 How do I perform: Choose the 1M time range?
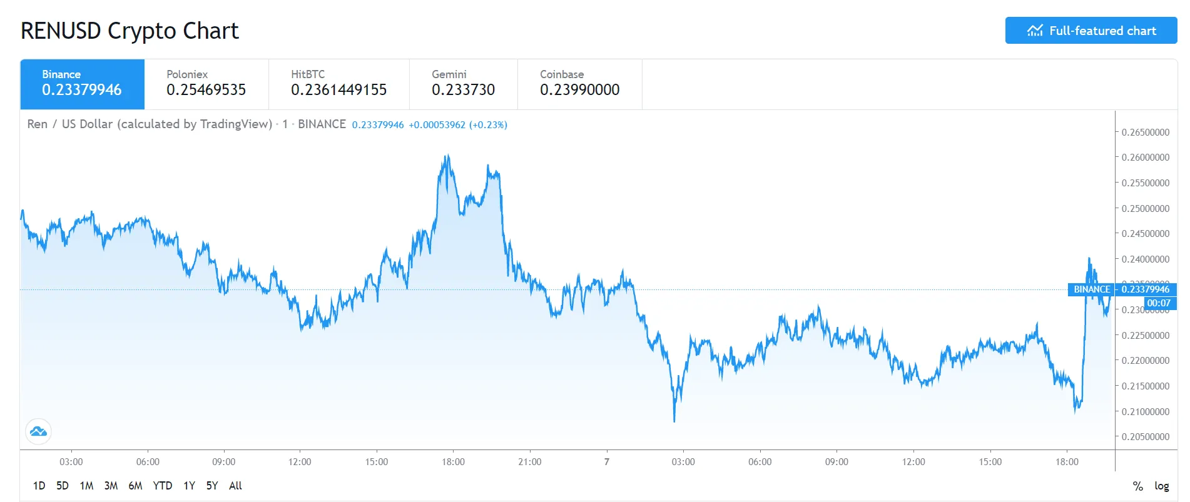[x=86, y=486]
